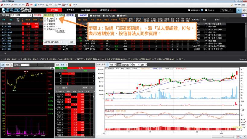Click the 已購買 purchased icon
The image size is (247, 139).
pyautogui.click(x=70, y=5)
